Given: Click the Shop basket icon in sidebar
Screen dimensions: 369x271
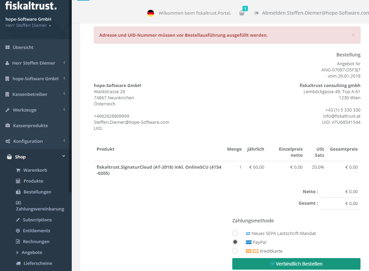Looking at the screenshot, I should tap(10, 157).
